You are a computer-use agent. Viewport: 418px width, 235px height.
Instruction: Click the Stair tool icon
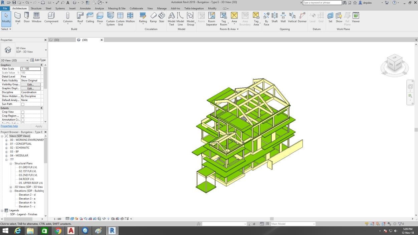162,17
